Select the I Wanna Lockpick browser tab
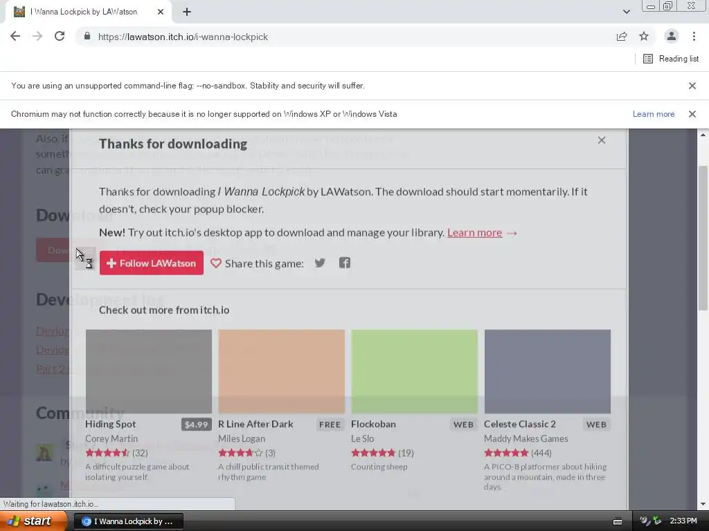 tap(88, 12)
